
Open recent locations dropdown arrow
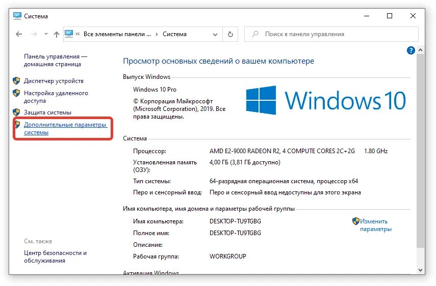(46, 34)
